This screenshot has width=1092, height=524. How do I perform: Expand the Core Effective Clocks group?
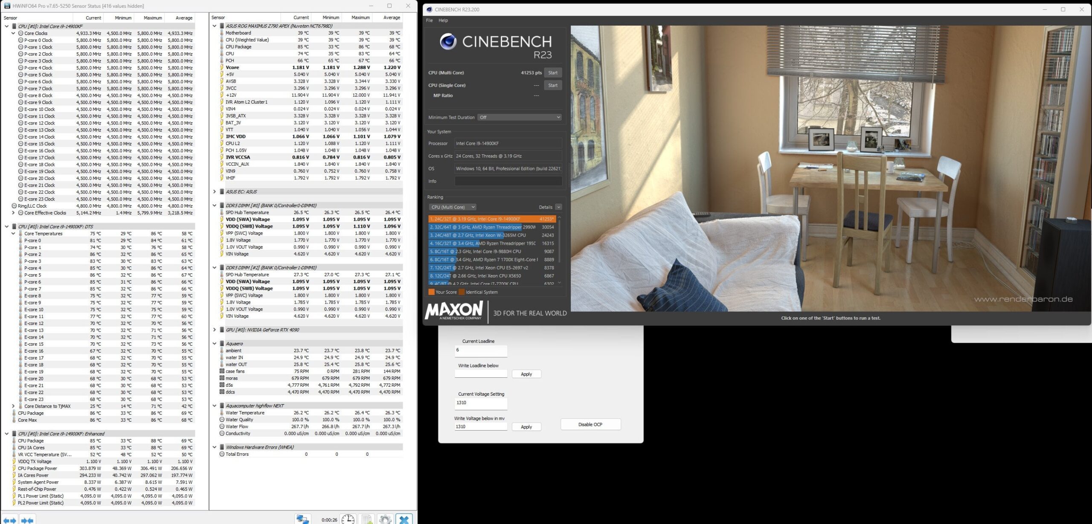13,213
